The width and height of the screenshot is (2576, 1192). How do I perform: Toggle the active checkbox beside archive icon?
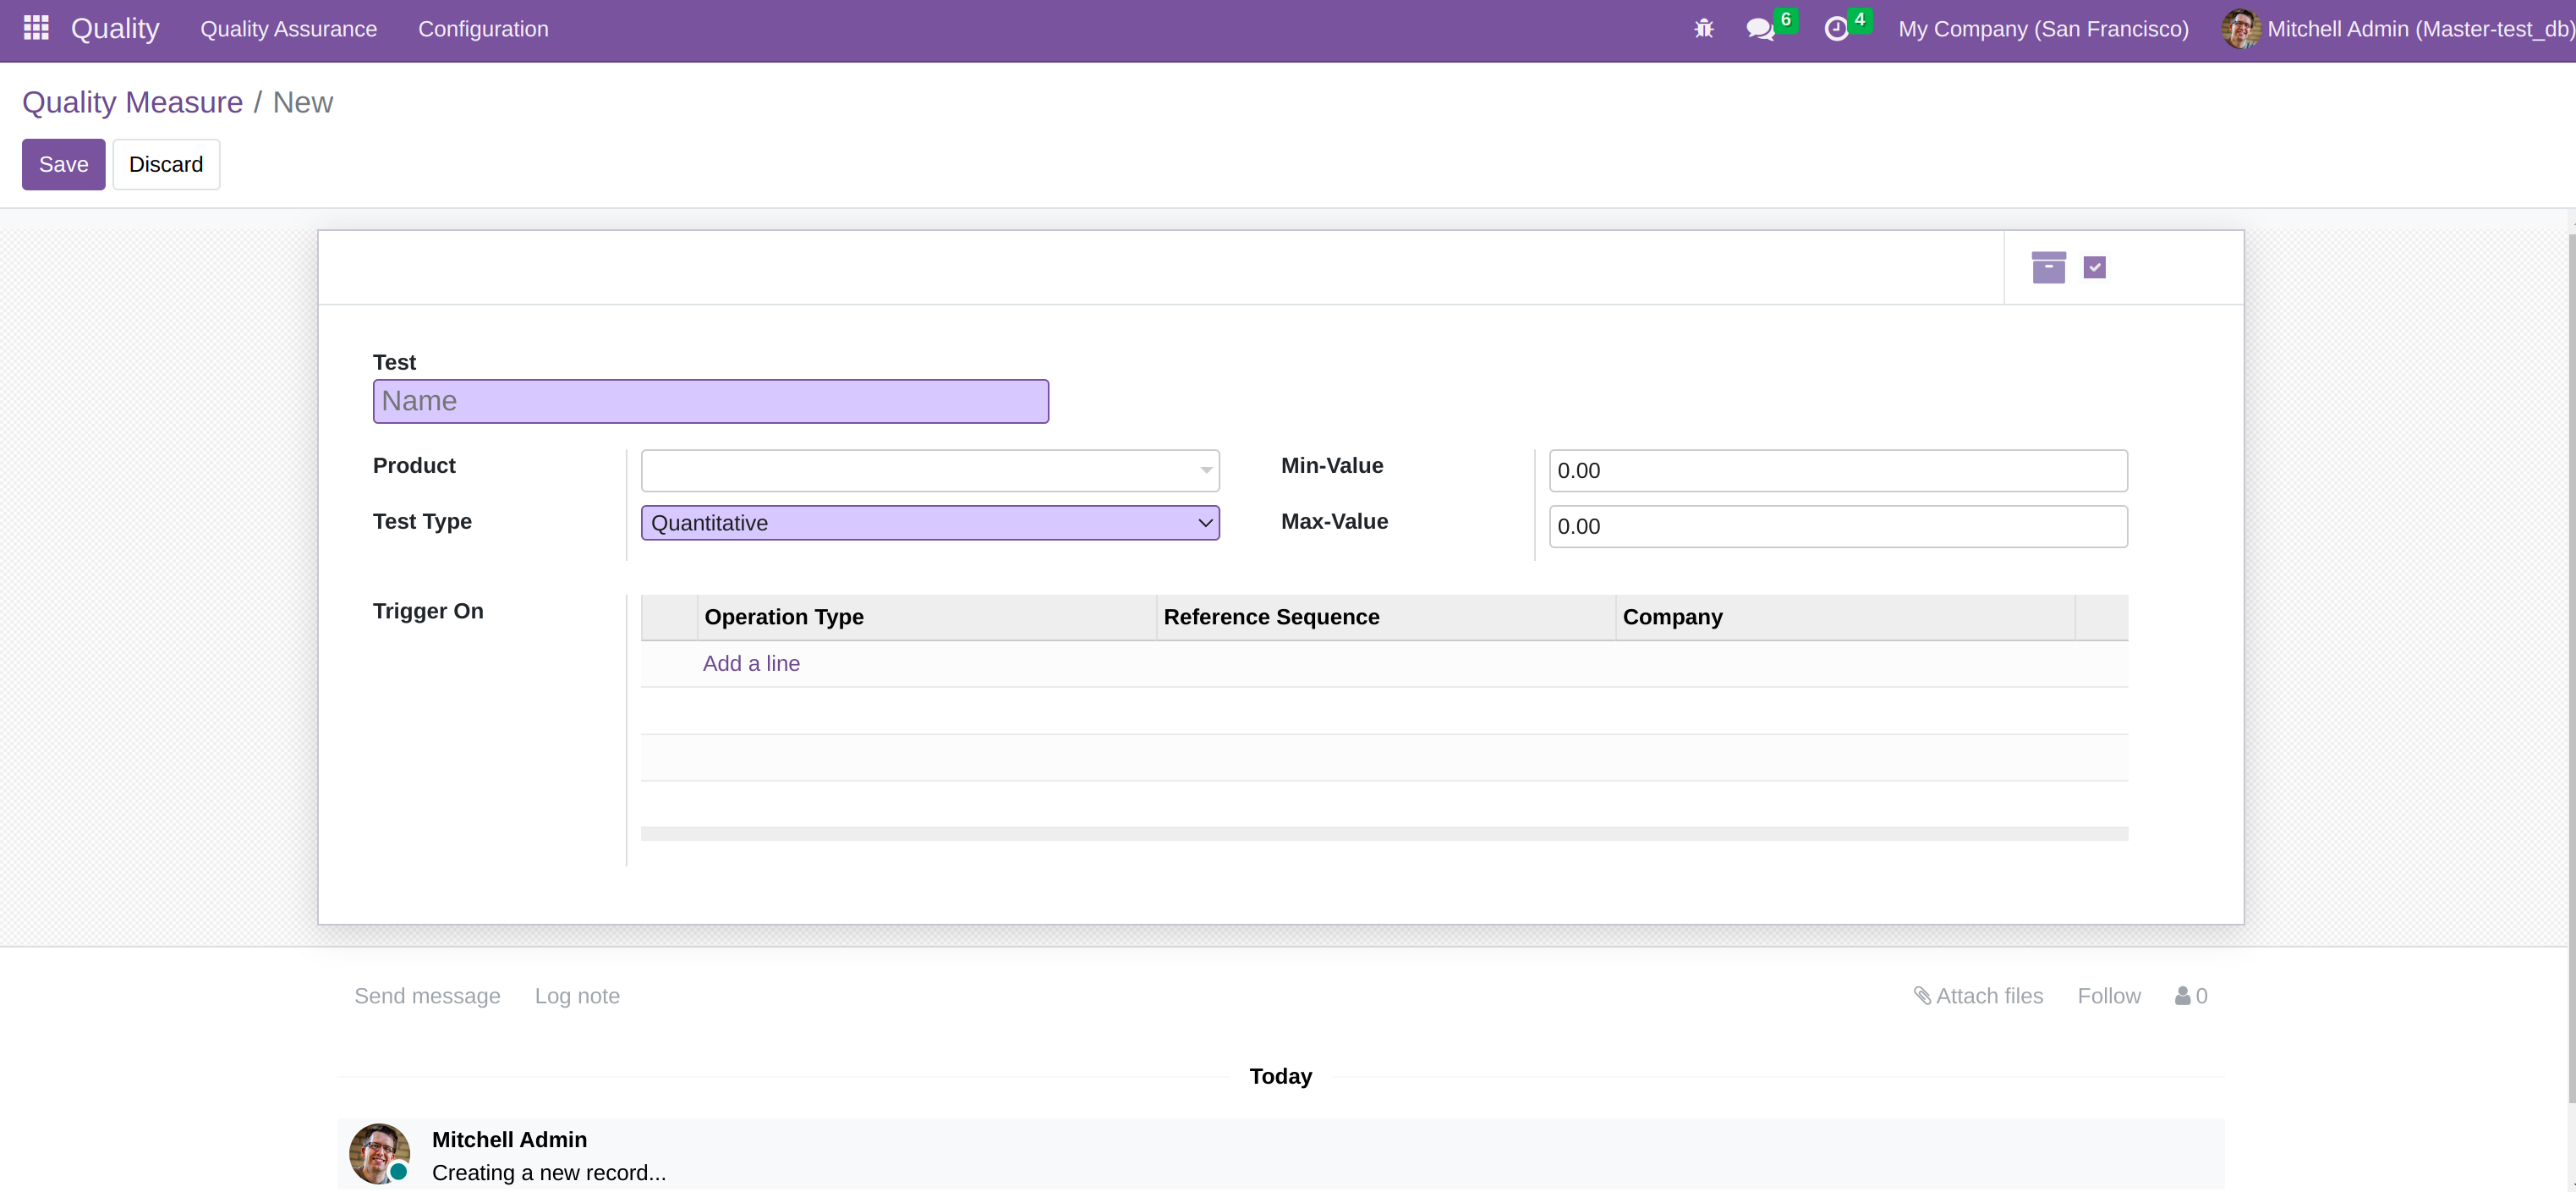click(x=2094, y=268)
